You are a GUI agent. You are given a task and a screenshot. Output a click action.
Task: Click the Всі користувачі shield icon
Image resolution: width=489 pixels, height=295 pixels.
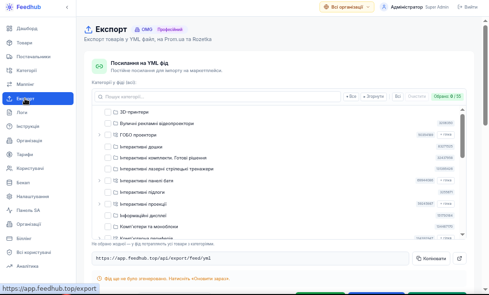(10, 253)
